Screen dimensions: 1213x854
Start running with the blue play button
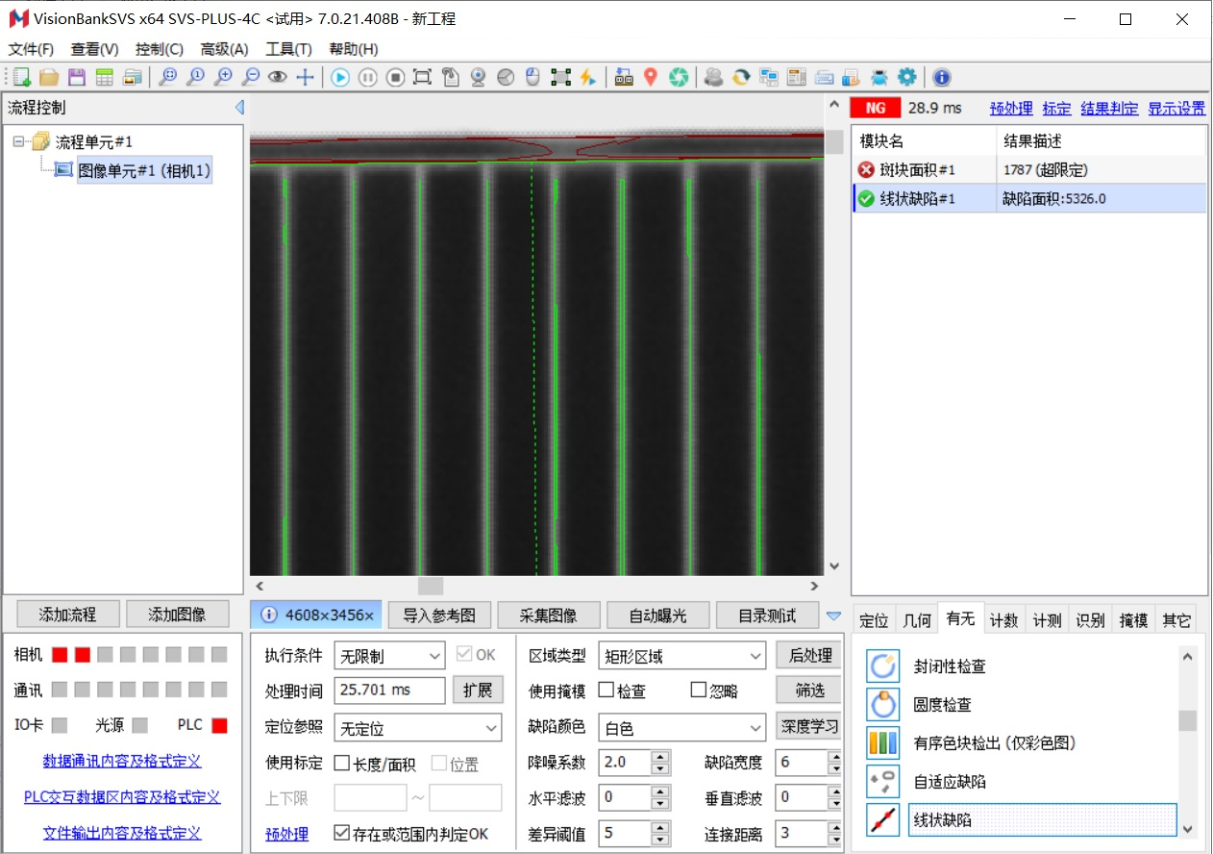click(x=340, y=78)
